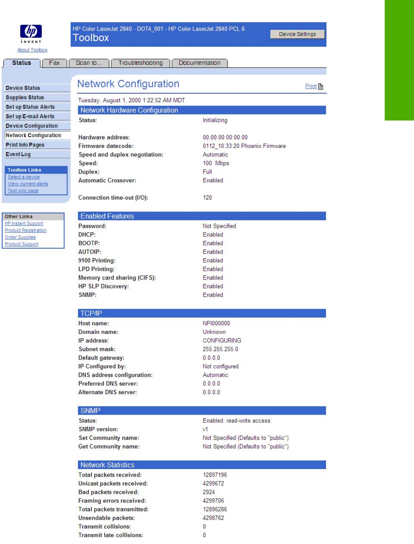
Task: Click the Network Statistics section header
Action: click(202, 465)
